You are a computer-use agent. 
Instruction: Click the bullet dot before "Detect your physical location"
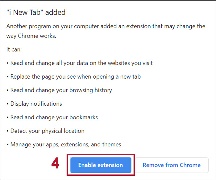(7, 131)
